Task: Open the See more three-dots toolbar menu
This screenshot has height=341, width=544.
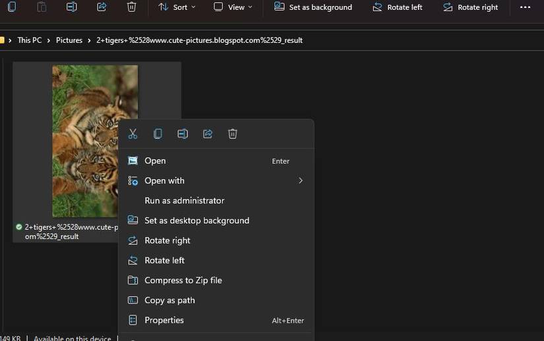Action: 525,7
